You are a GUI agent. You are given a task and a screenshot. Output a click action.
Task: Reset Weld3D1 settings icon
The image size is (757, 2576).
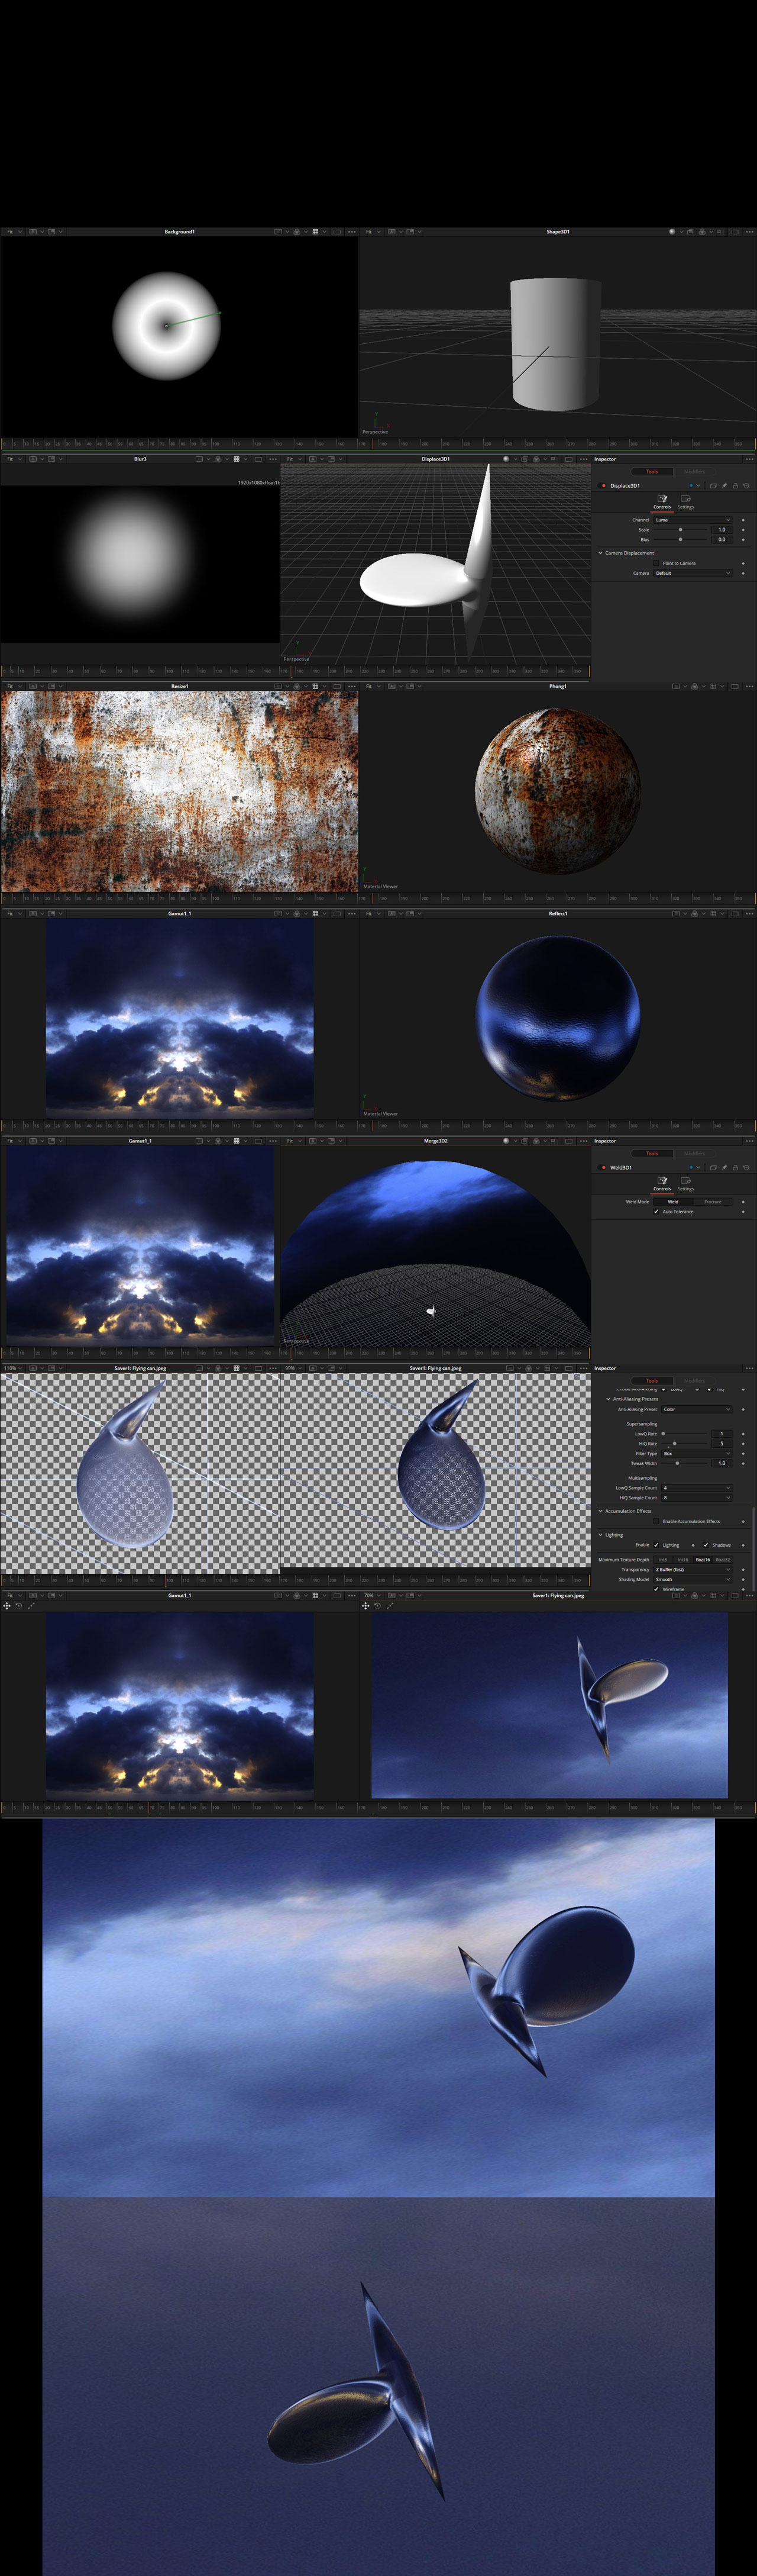[746, 1168]
